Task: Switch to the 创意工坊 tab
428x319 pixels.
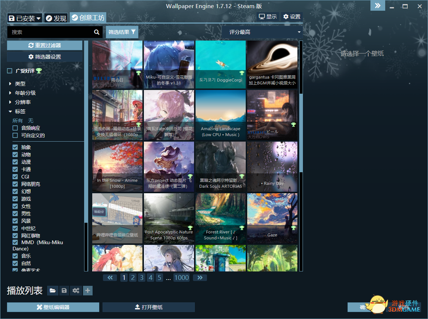Action: [x=88, y=18]
